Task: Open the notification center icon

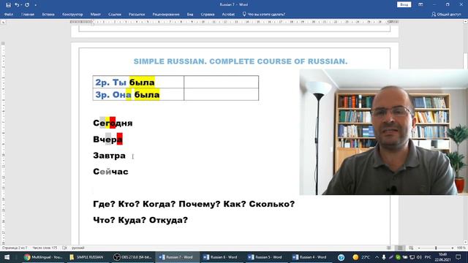Action: (458, 257)
